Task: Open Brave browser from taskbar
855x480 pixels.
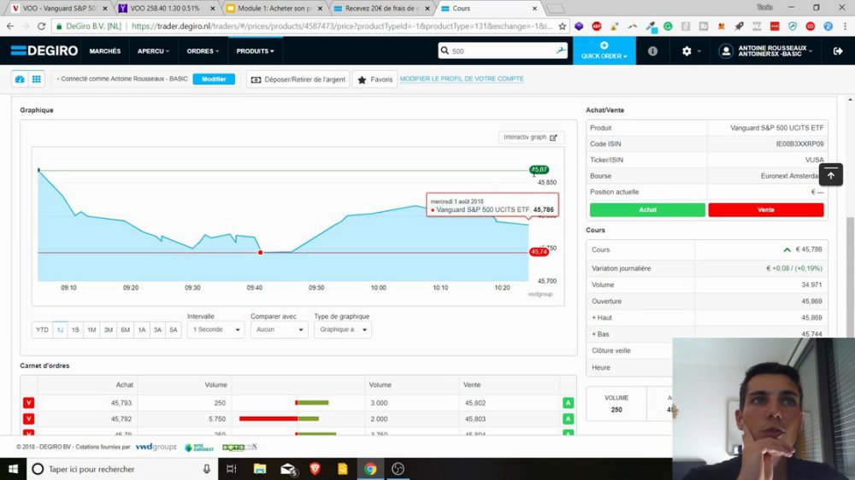Action: coord(315,469)
